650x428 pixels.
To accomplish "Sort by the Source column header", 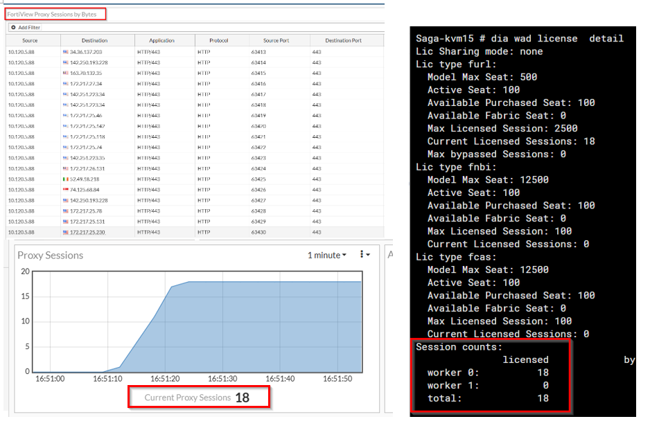I will click(30, 41).
